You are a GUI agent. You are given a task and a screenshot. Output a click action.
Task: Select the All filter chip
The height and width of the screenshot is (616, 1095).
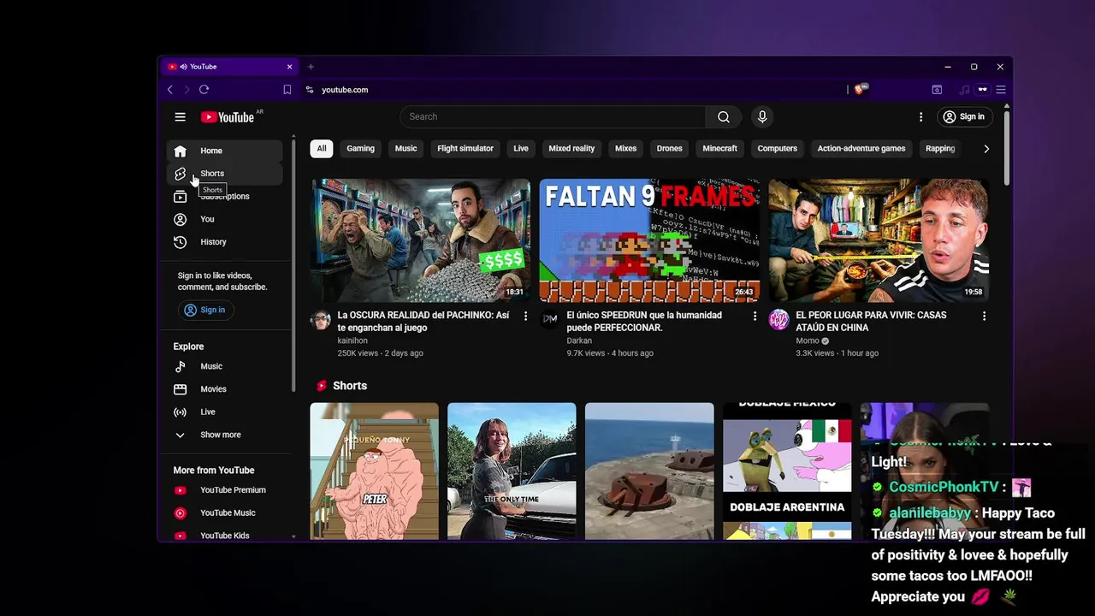coord(322,149)
